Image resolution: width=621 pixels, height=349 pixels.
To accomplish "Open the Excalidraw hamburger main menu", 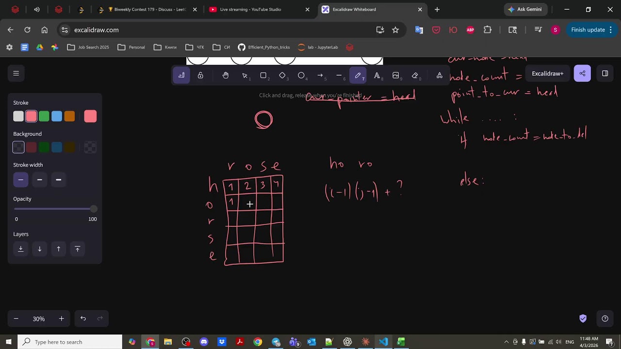I will [x=16, y=73].
